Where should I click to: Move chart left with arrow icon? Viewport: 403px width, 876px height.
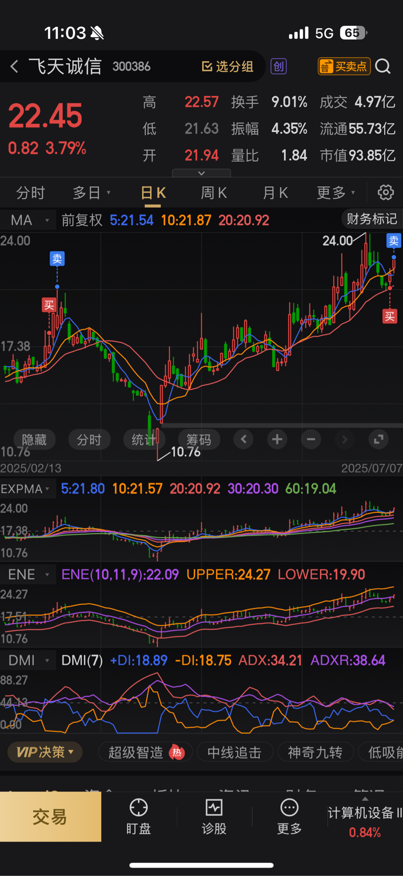pyautogui.click(x=243, y=440)
